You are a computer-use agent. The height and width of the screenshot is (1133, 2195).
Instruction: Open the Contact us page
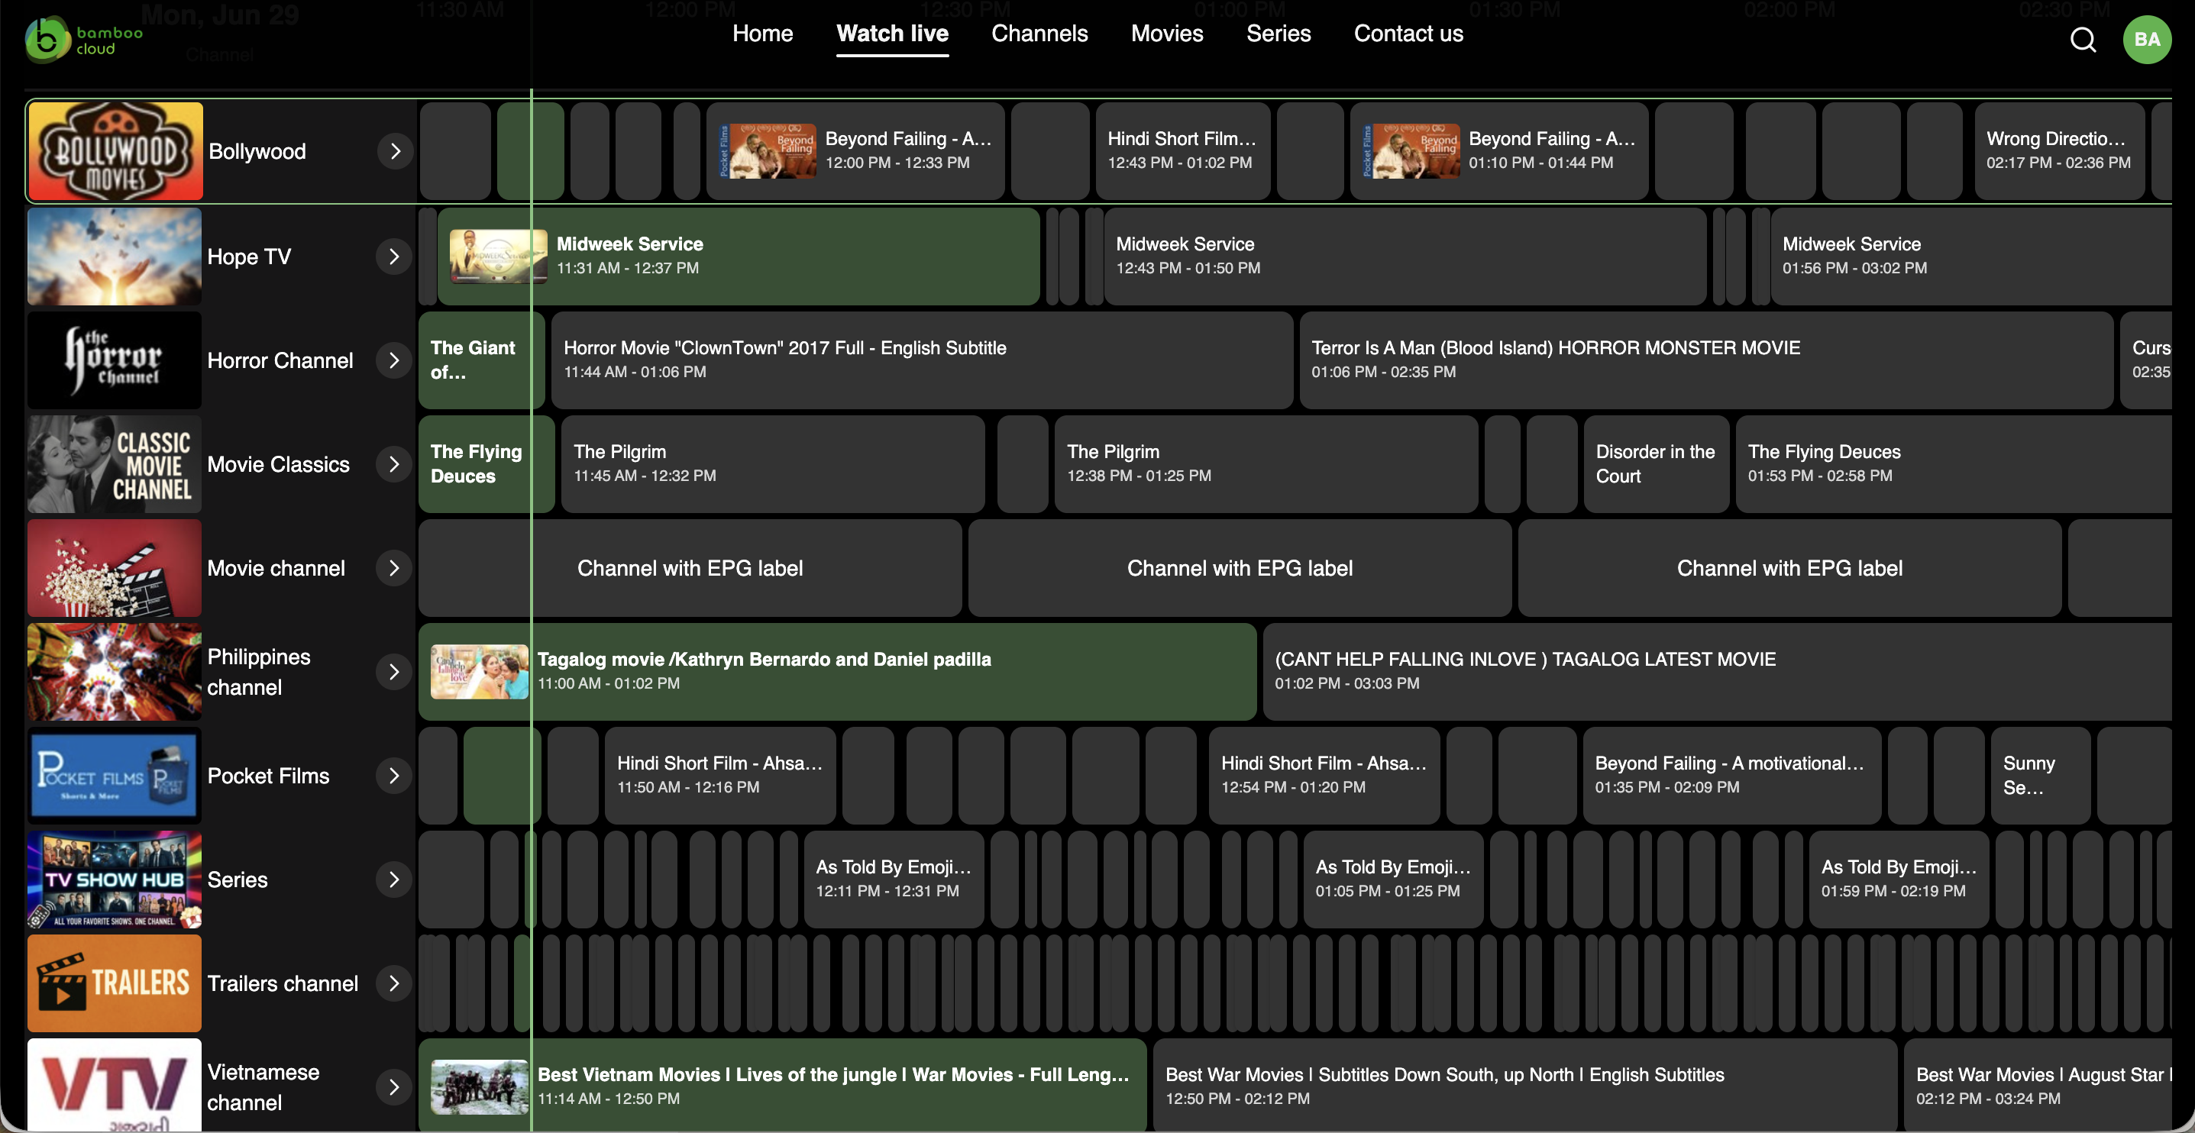1408,34
